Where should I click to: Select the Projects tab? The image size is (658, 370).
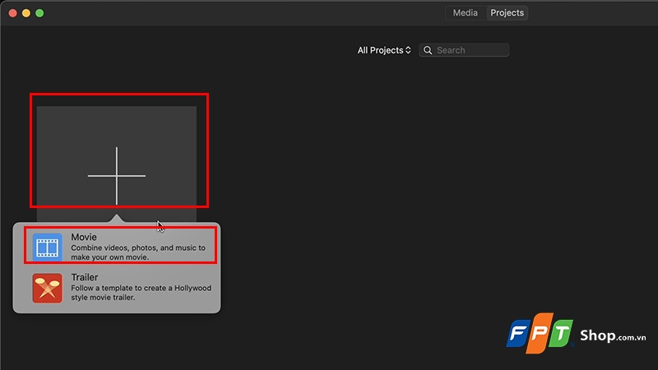507,13
